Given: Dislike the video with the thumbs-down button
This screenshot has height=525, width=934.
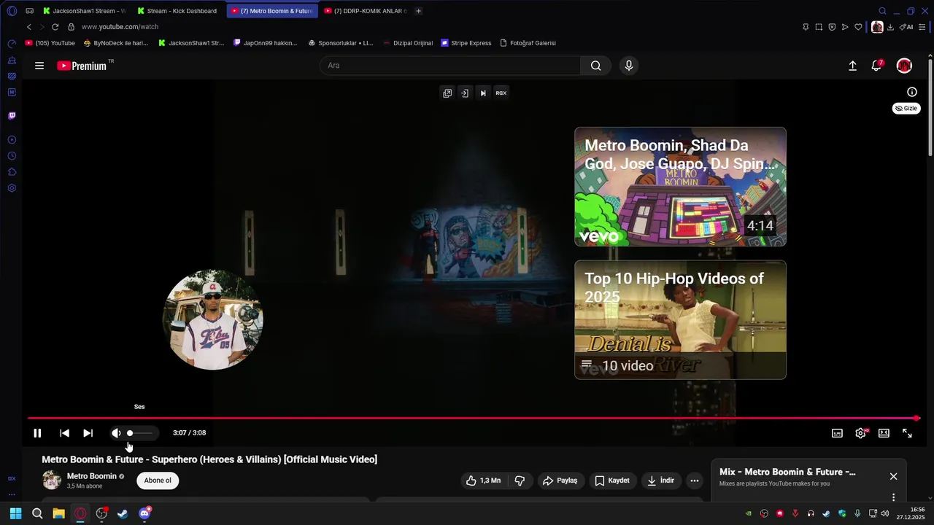Looking at the screenshot, I should click(520, 481).
